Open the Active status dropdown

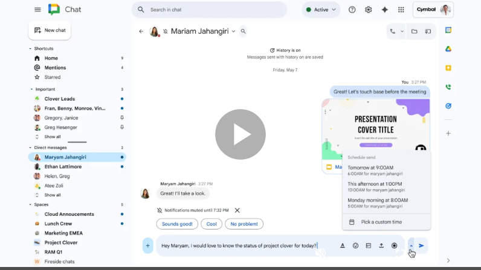321,10
